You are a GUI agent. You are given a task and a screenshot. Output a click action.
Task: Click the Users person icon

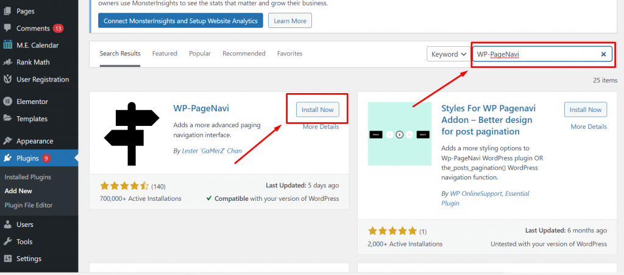(x=7, y=225)
